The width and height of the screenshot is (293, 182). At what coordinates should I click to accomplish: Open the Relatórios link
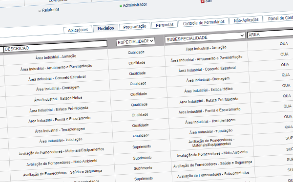click(x=50, y=10)
